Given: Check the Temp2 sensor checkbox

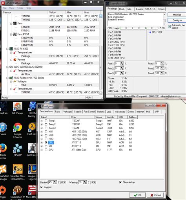Looking at the screenshot, I should point(46,124).
